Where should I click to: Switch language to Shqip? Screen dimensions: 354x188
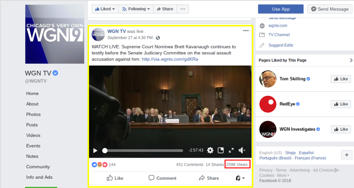[290, 153]
